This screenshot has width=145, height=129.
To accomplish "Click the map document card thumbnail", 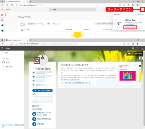I will (128, 76).
